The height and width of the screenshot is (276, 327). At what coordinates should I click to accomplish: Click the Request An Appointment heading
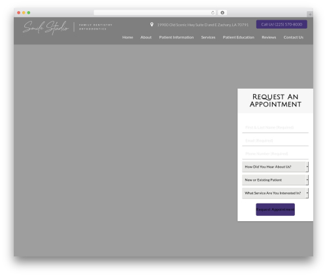point(275,100)
